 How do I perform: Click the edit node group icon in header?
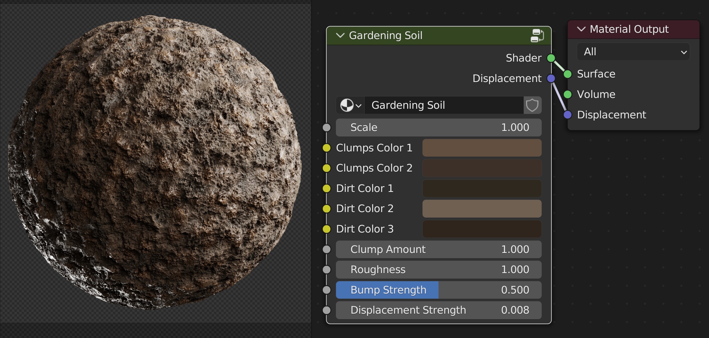(x=538, y=35)
